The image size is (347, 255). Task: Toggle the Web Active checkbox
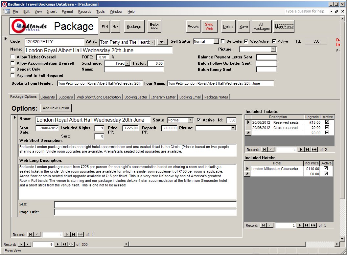click(x=246, y=41)
